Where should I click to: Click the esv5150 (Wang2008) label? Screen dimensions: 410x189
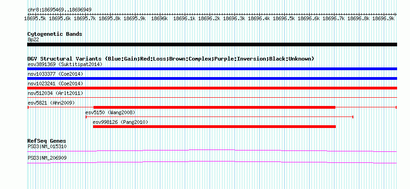pyautogui.click(x=110, y=112)
